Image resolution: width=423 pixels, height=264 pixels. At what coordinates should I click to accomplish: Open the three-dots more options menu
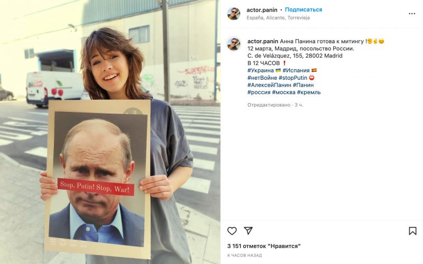tap(412, 14)
